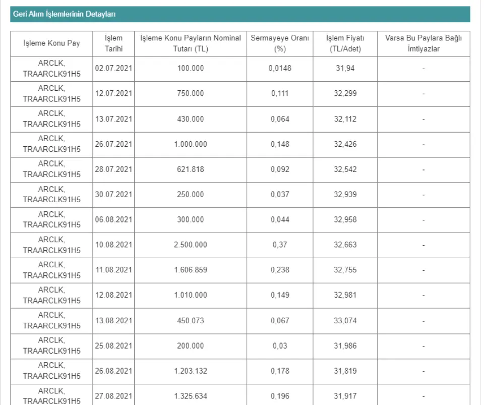Click the date cell 02.07.2021
This screenshot has height=405, width=484.
tap(113, 68)
